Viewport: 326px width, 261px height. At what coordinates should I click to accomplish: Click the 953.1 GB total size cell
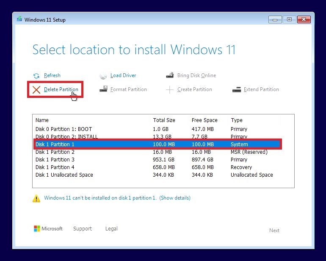163,160
